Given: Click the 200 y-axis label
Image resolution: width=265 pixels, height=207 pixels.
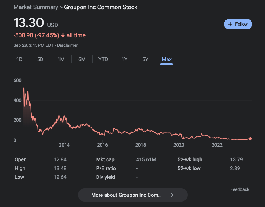Looking at the screenshot, I should click(x=18, y=120).
